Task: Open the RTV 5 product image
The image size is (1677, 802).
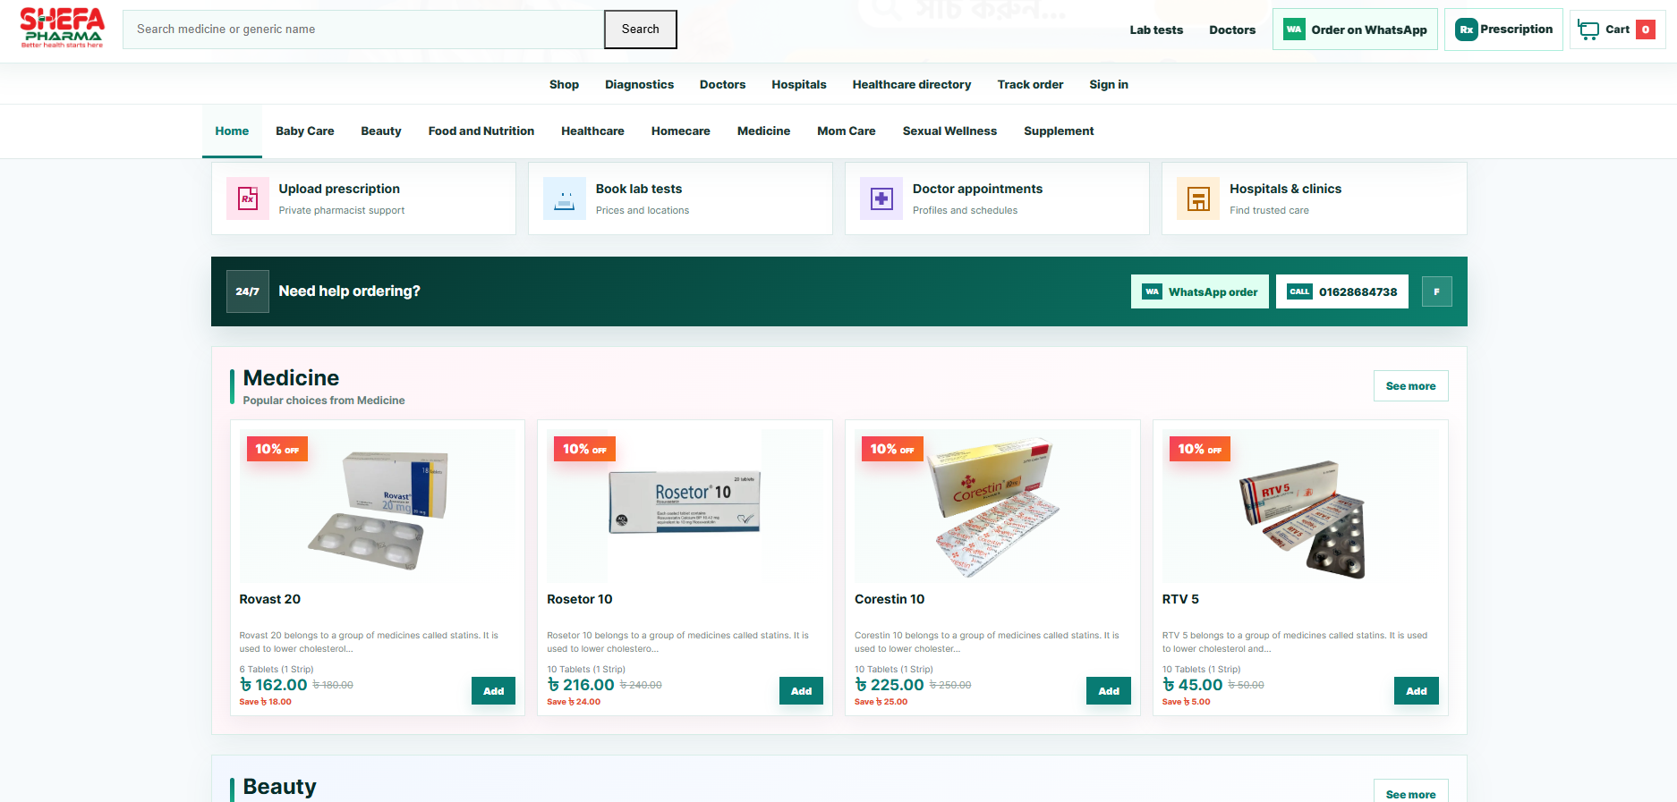Action: click(x=1300, y=506)
